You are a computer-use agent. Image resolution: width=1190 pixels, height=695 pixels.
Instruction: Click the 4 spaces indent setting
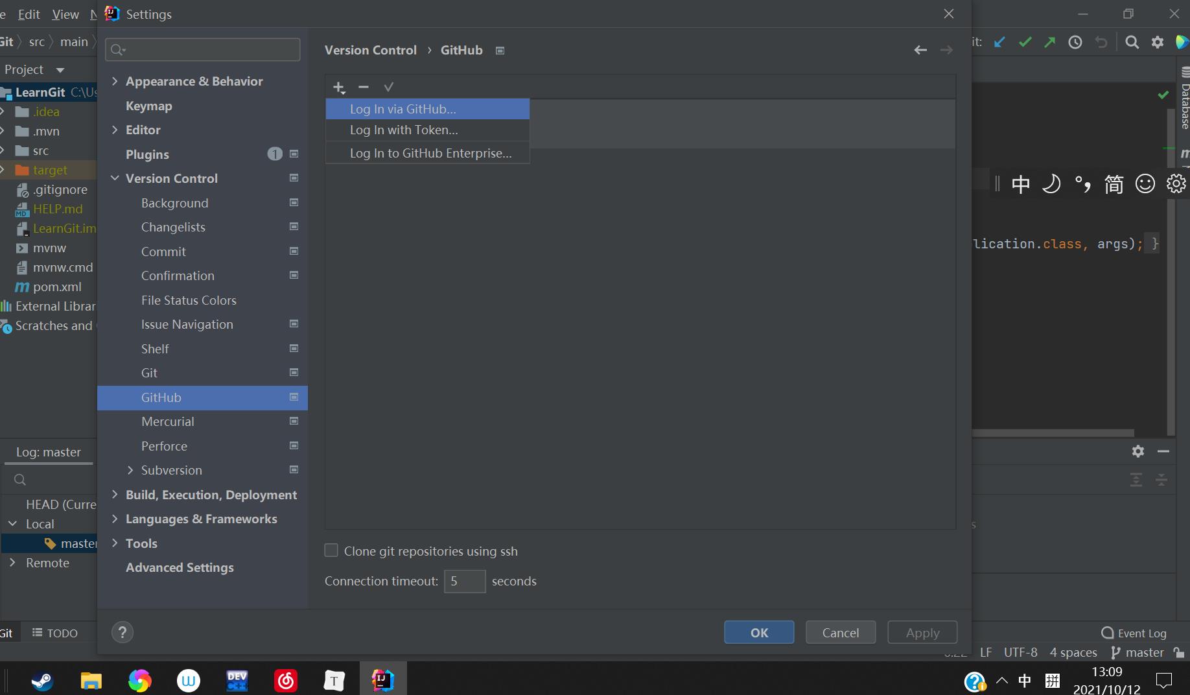tap(1073, 652)
